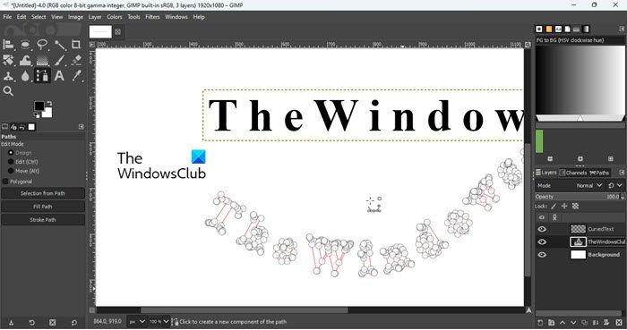Select the Eraser tool

(x=76, y=60)
